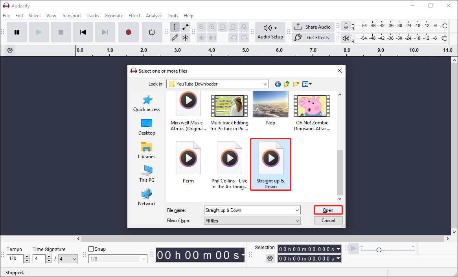Go to Libraries in dialog sidebar
Image resolution: width=458 pixels, height=277 pixels.
click(x=147, y=150)
